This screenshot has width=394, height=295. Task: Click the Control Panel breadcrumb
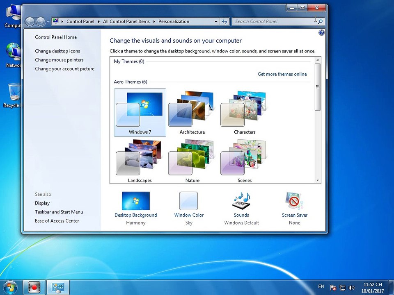(80, 22)
